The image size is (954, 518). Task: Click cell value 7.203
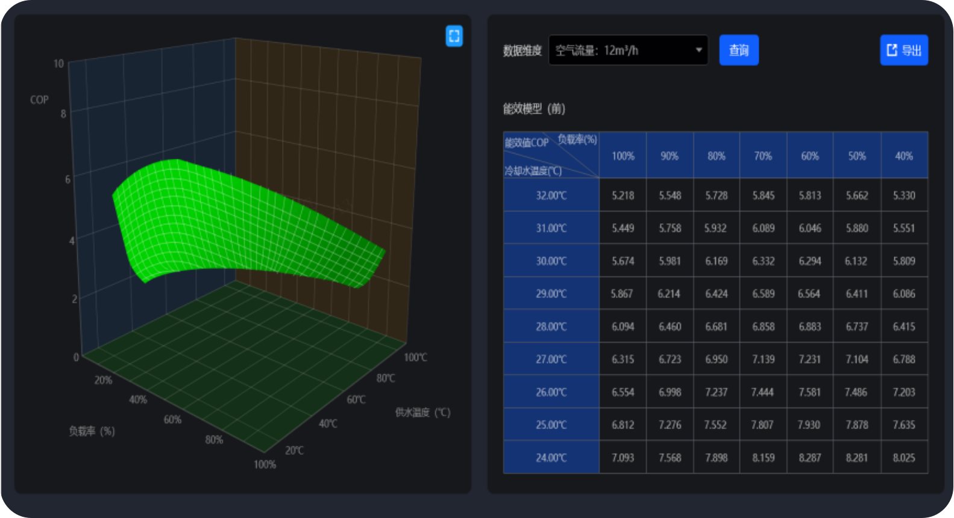point(904,392)
